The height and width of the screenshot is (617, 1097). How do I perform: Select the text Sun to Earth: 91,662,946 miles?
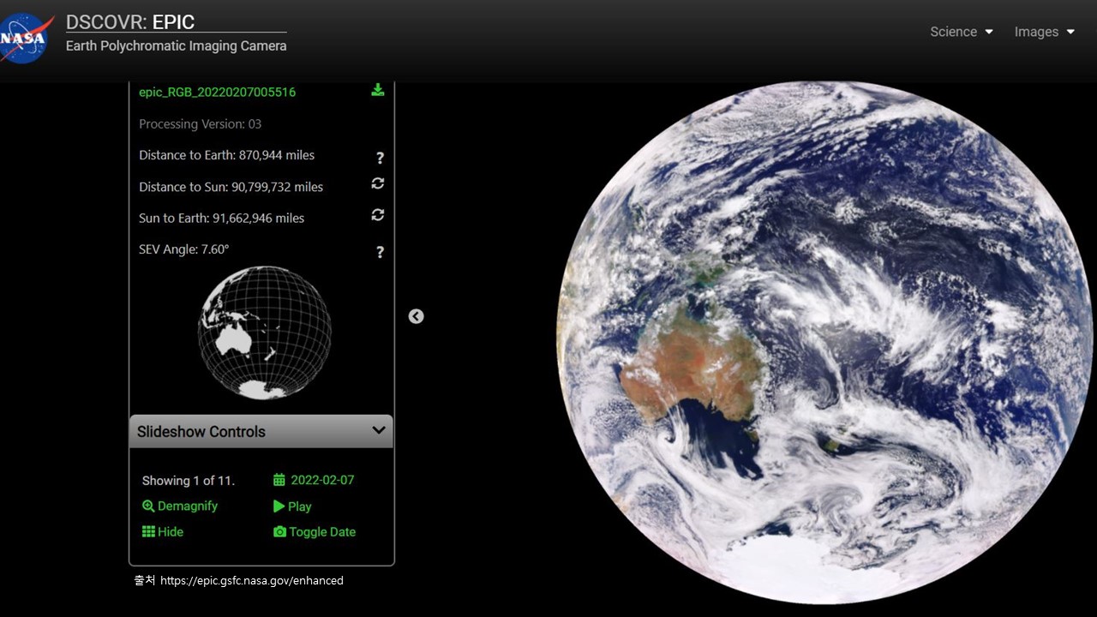pos(221,218)
